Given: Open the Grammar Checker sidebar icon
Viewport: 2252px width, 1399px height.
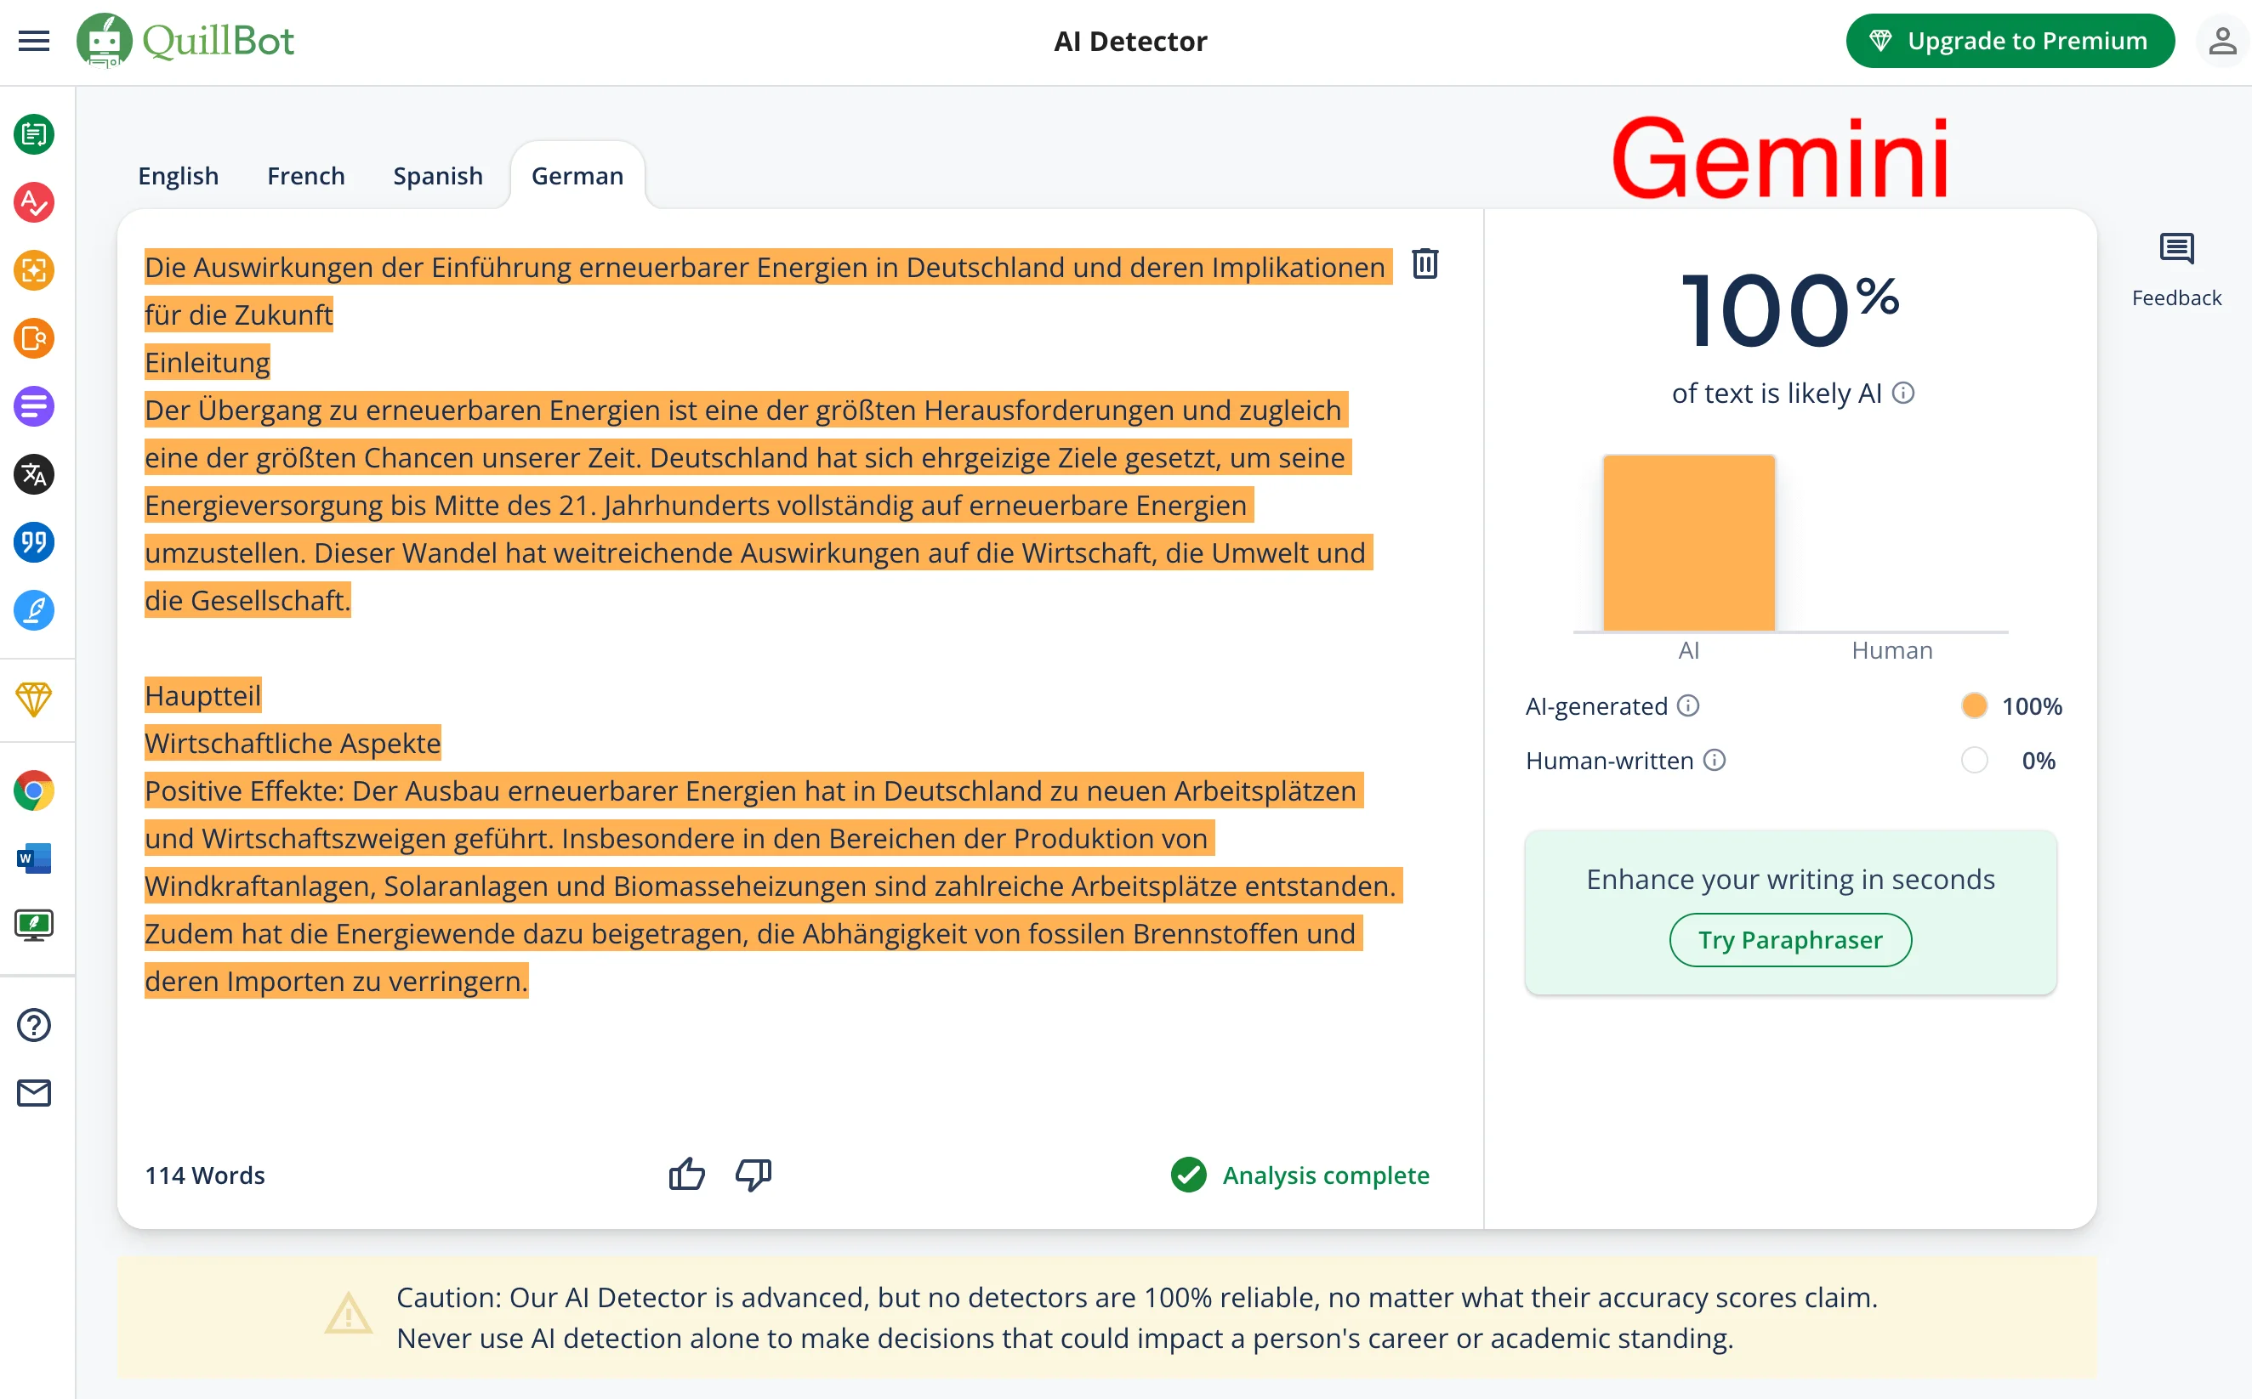Looking at the screenshot, I should pos(34,202).
